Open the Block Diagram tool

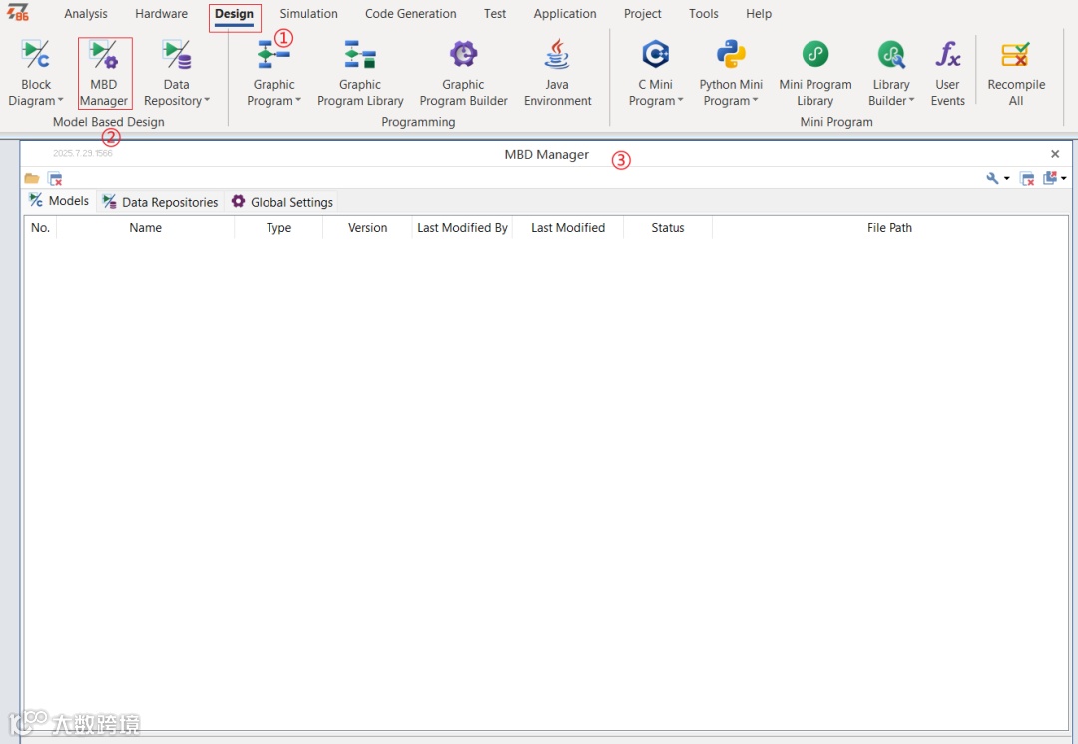click(x=36, y=73)
